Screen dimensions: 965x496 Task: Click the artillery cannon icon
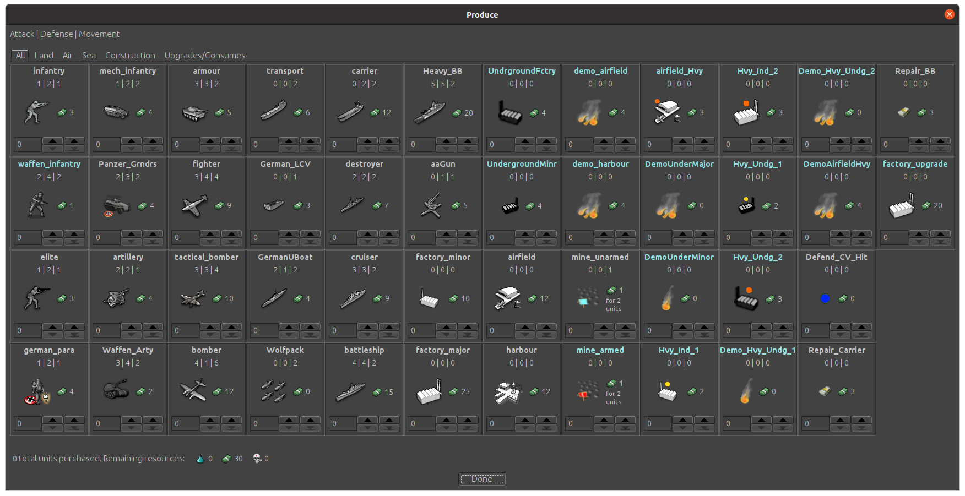[116, 298]
